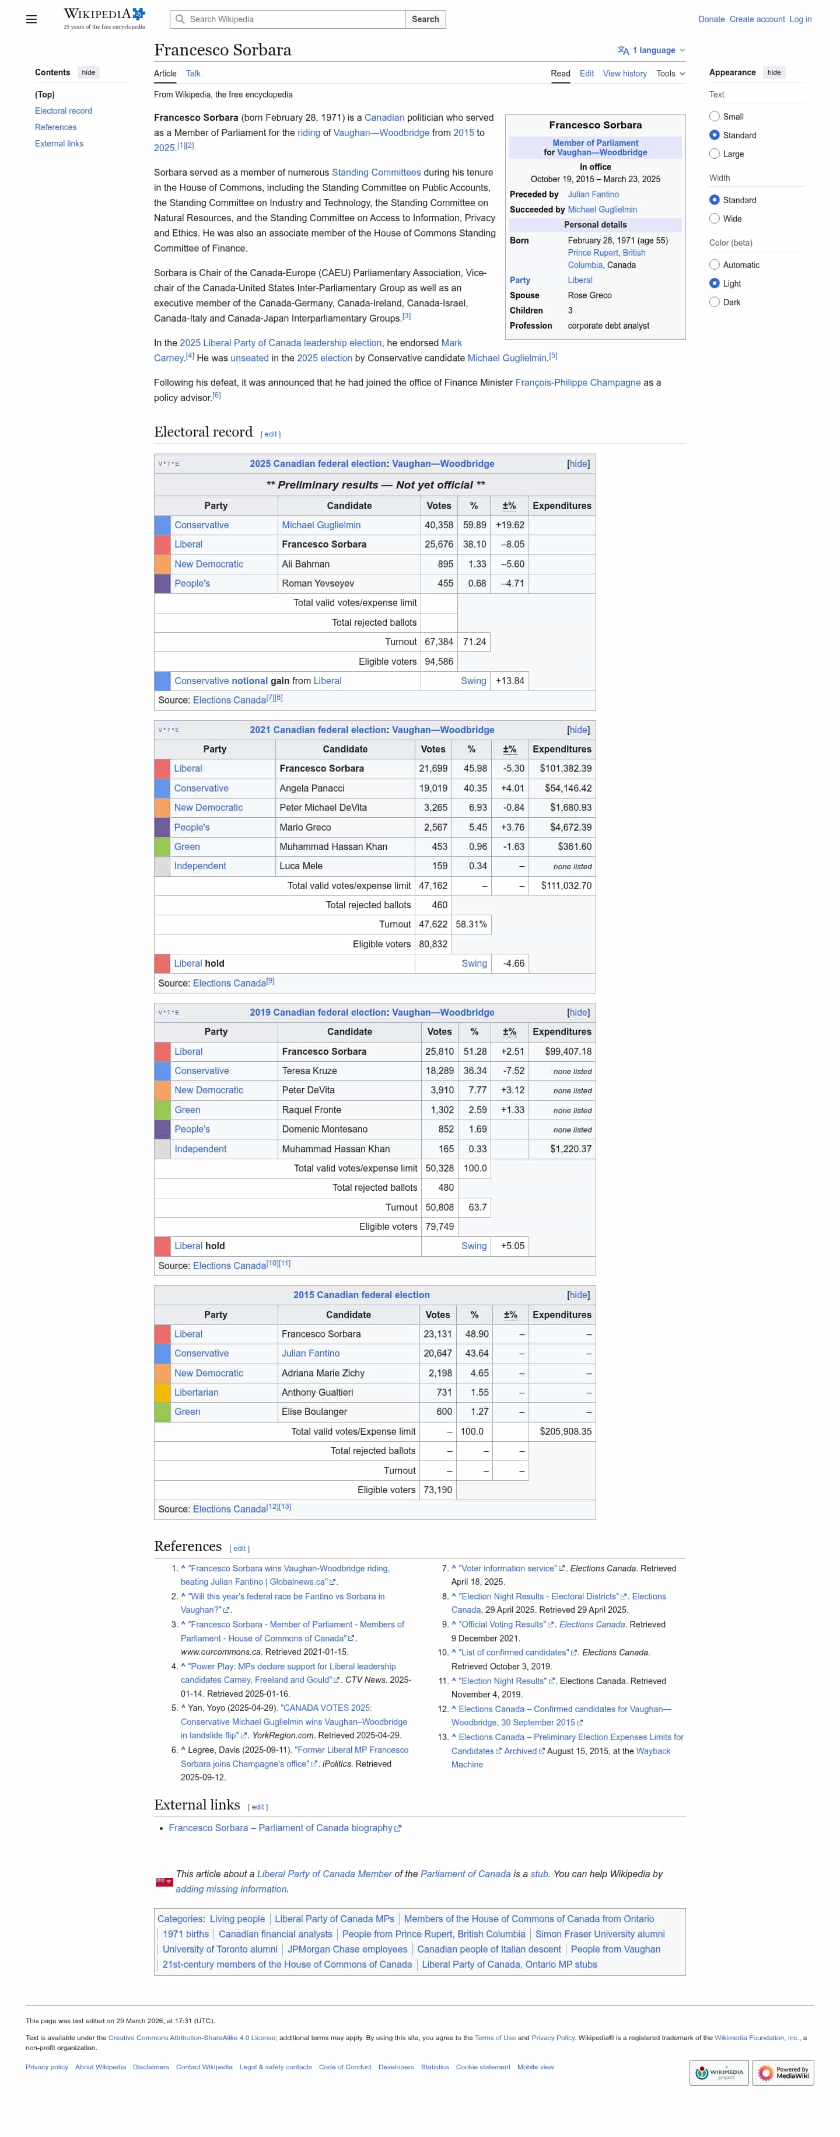Enable the Dark color mode
The height and width of the screenshot is (2137, 840).
(714, 302)
